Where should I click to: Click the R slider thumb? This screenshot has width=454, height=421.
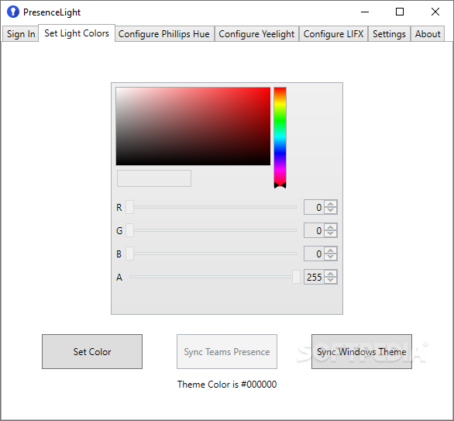click(x=129, y=207)
